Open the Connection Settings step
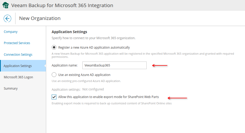 click(18, 55)
